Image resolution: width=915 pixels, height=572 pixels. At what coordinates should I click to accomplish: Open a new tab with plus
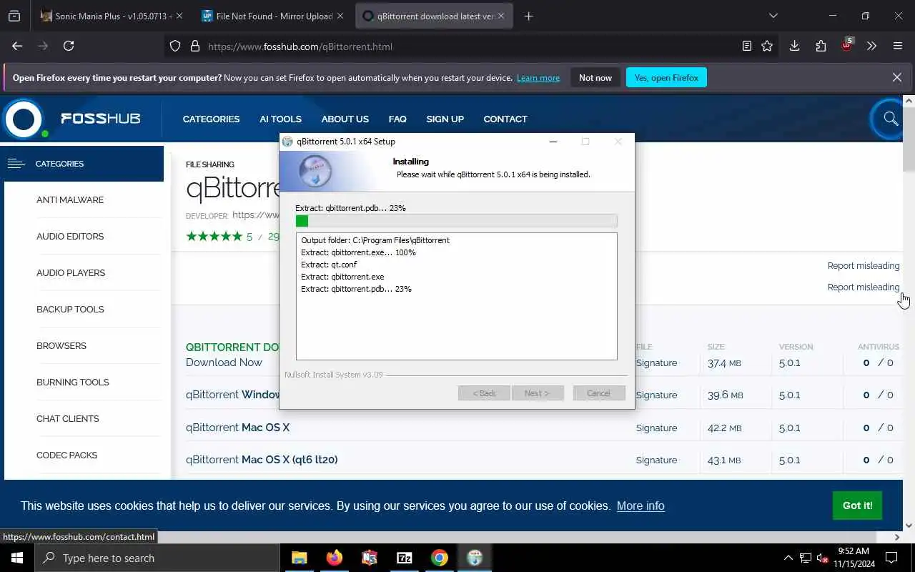pos(528,16)
